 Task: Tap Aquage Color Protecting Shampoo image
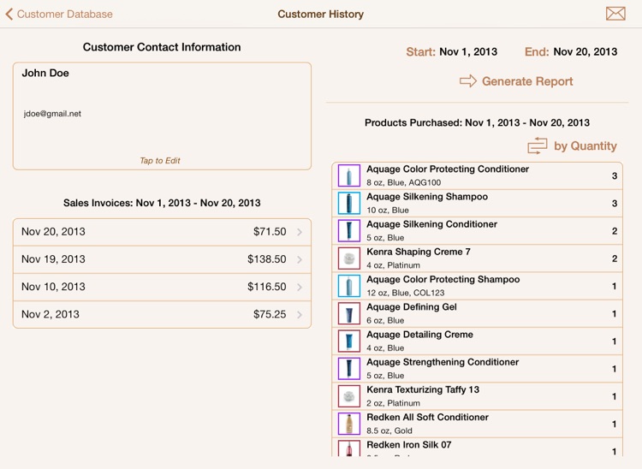tap(349, 286)
